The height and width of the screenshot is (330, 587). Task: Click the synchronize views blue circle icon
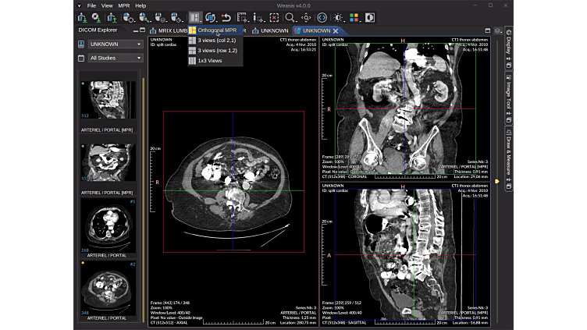point(322,18)
